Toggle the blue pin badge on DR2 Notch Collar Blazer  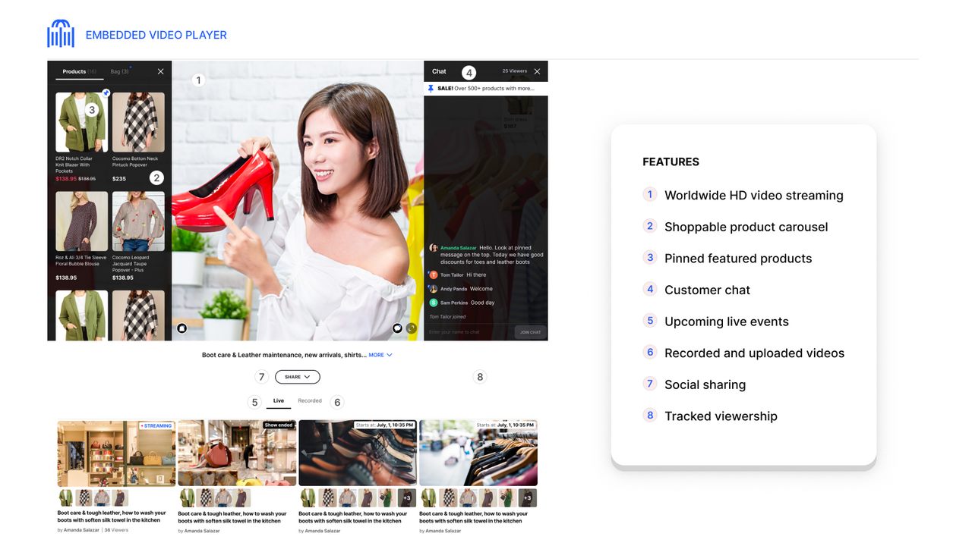tap(106, 93)
